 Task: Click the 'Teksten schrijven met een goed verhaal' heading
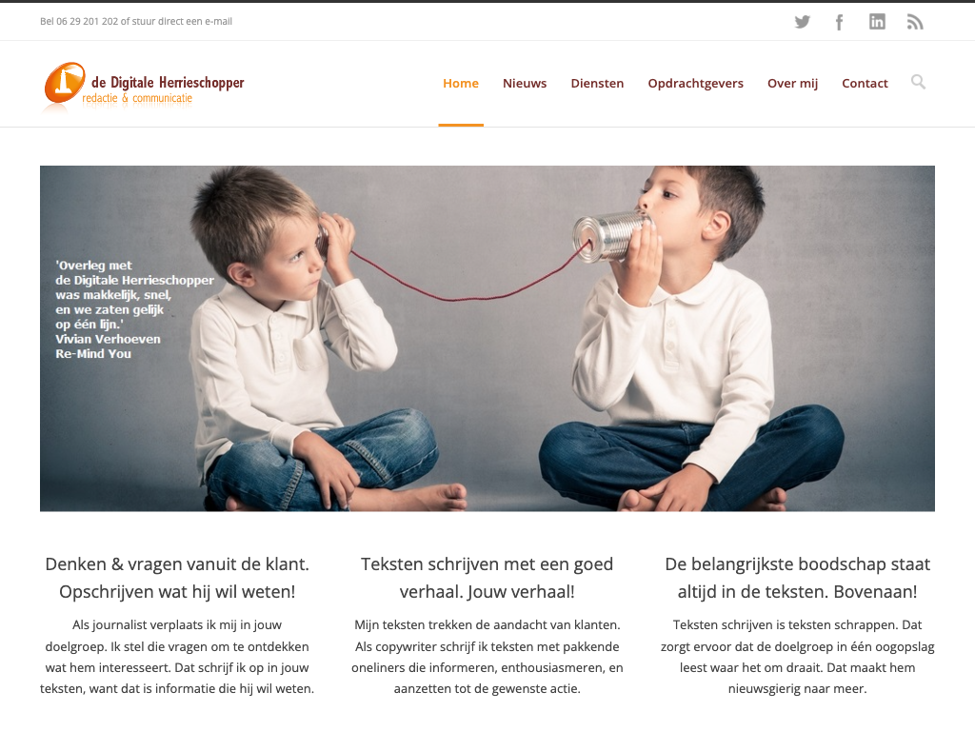coord(487,578)
